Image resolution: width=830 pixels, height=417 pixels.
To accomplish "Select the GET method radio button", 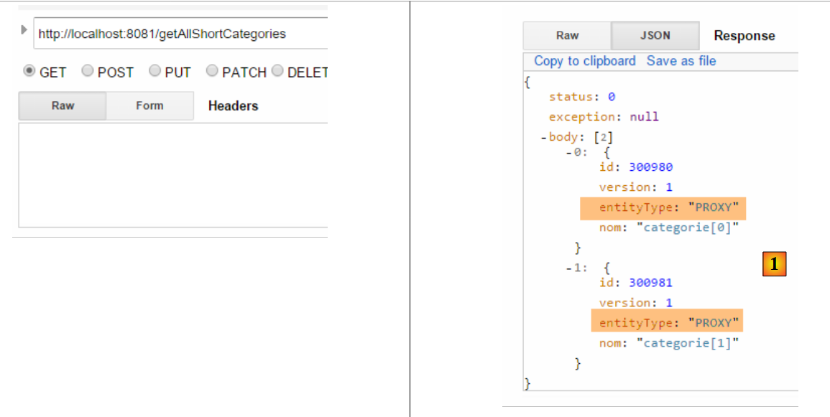I will [29, 71].
